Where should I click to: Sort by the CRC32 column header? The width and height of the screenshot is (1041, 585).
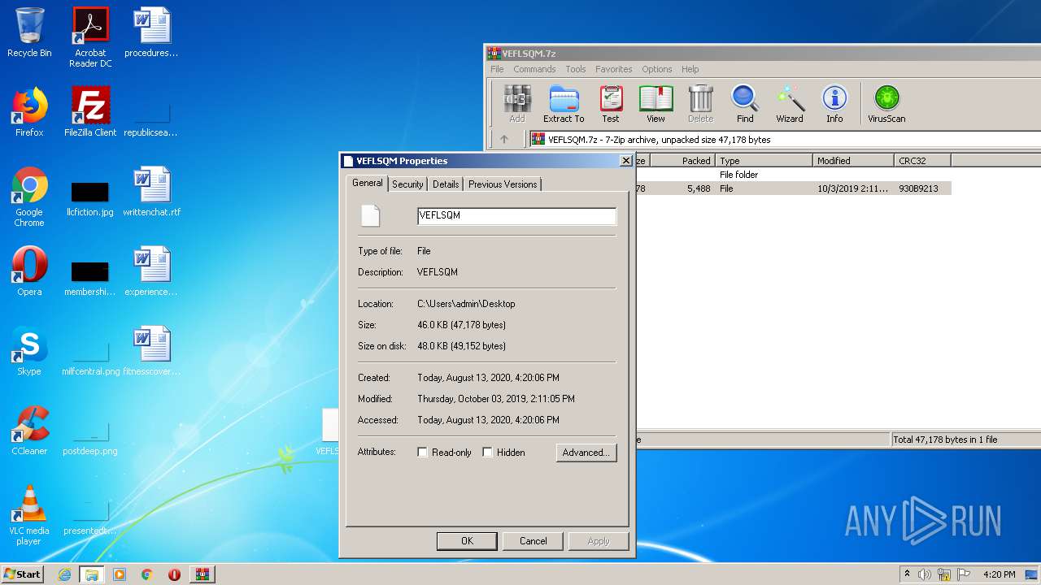[922, 161]
